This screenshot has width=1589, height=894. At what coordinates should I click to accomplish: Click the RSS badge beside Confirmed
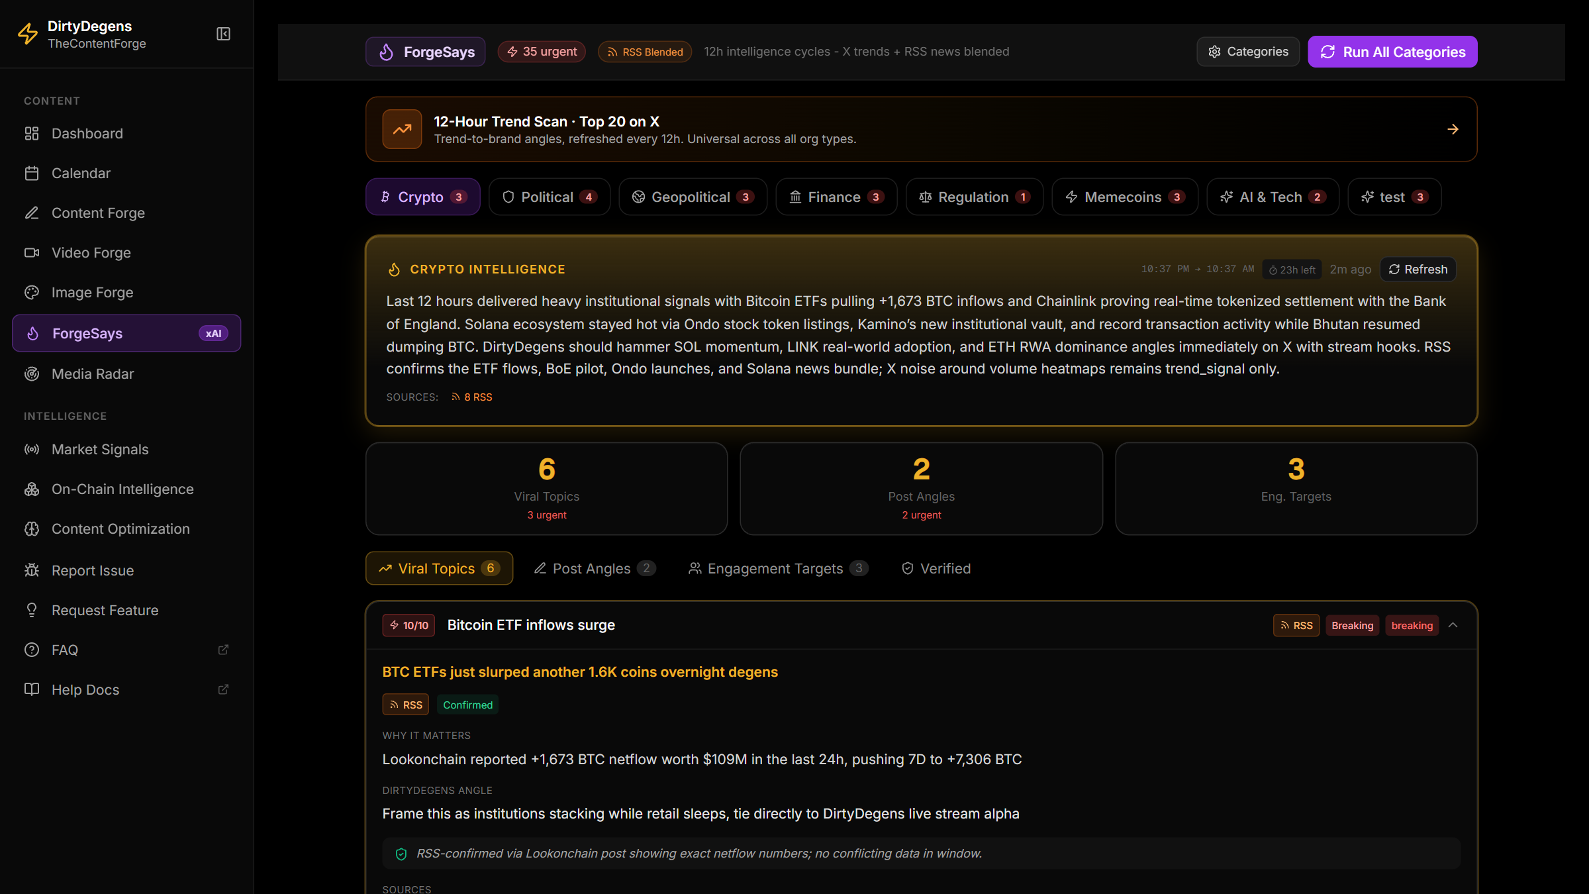(405, 705)
